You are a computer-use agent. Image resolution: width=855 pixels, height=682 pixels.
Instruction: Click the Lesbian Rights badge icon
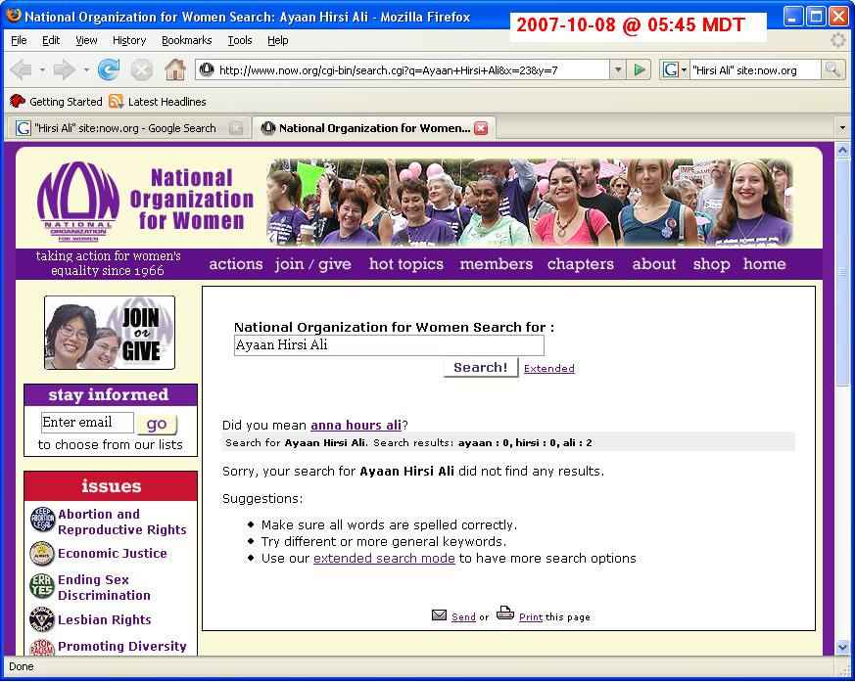point(42,619)
